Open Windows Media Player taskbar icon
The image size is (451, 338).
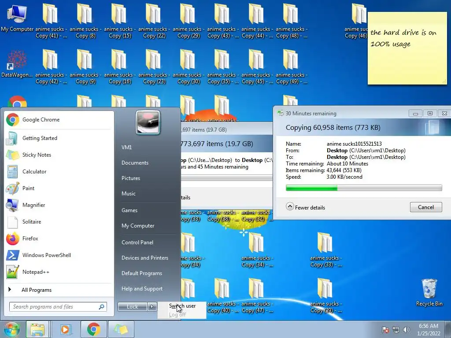click(x=65, y=329)
